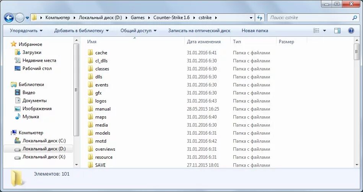The image size is (363, 192).
Task: Select the 'manual' folder icon
Action: click(x=91, y=109)
